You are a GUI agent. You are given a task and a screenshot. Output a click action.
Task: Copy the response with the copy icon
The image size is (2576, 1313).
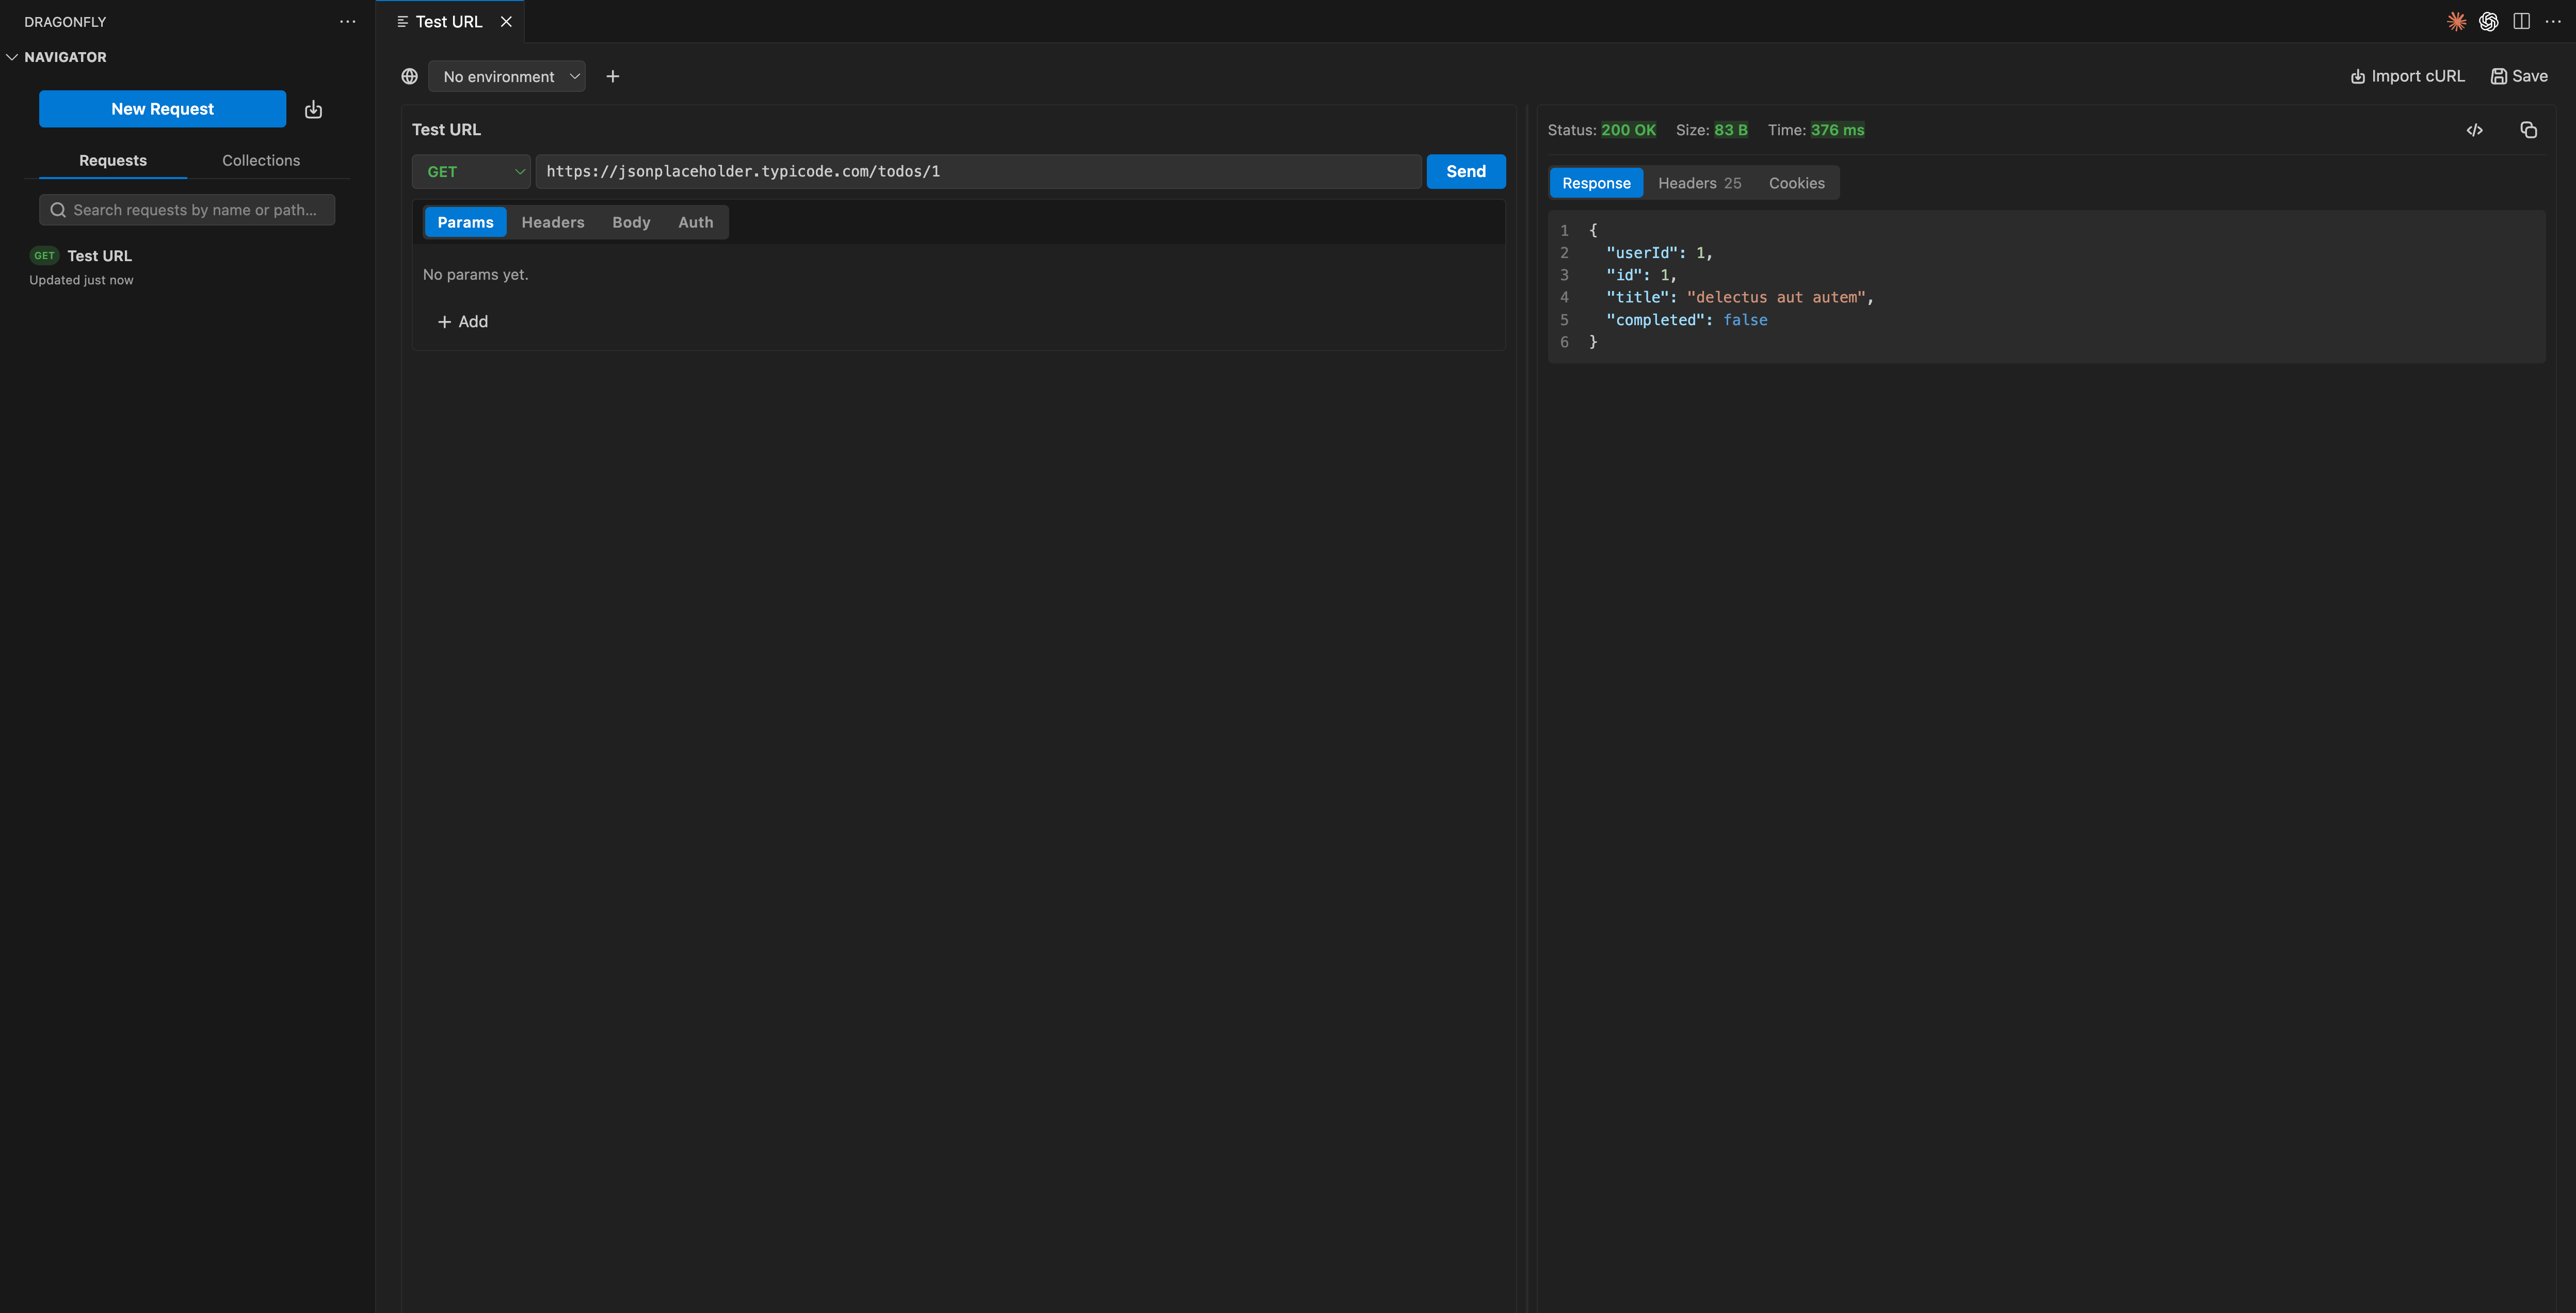pyautogui.click(x=2528, y=130)
